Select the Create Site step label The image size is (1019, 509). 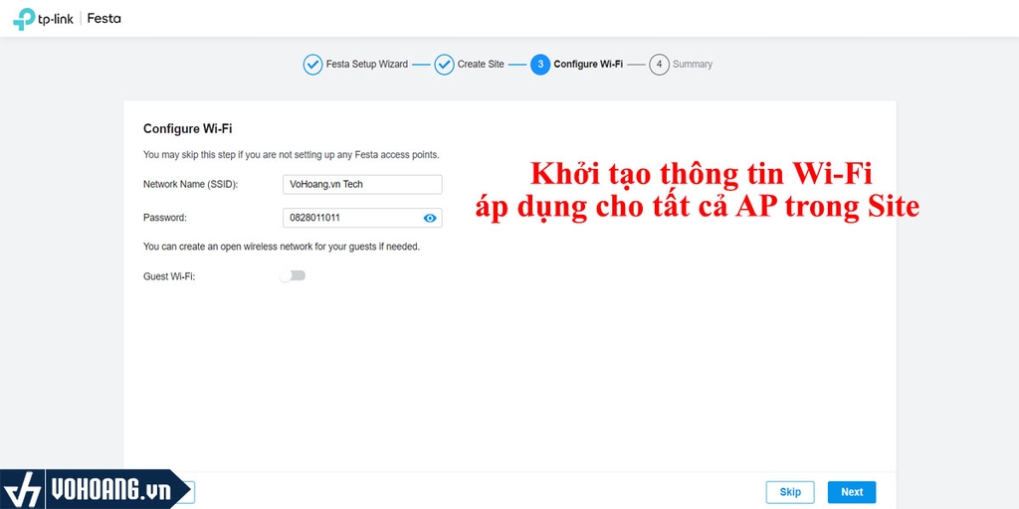pyautogui.click(x=481, y=65)
